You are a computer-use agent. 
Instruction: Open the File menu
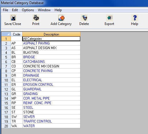click(5, 10)
